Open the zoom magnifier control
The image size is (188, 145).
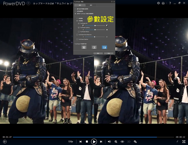tap(116, 142)
